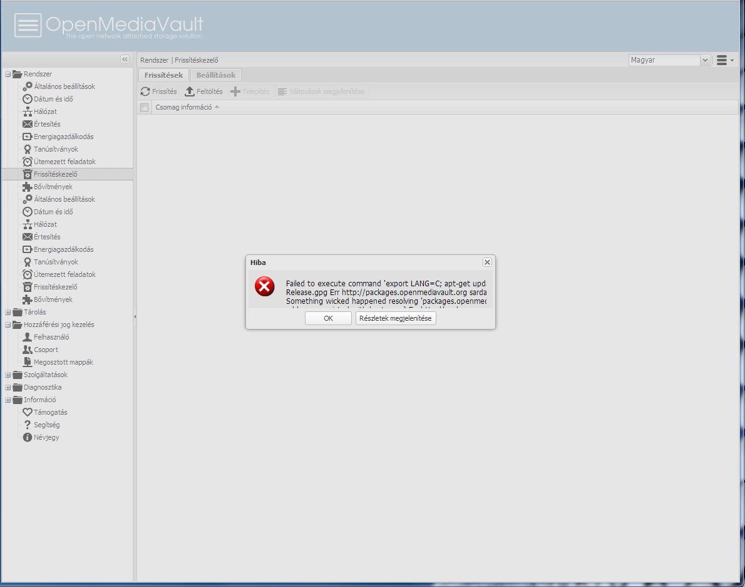Switch to the Frissítések tab
Image resolution: width=745 pixels, height=587 pixels.
[163, 75]
